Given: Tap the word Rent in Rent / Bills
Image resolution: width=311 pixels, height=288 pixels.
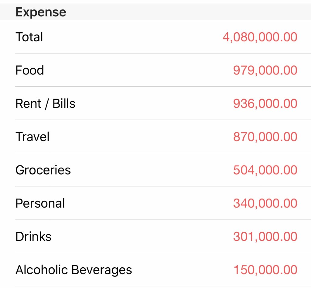Looking at the screenshot, I should click(28, 104).
